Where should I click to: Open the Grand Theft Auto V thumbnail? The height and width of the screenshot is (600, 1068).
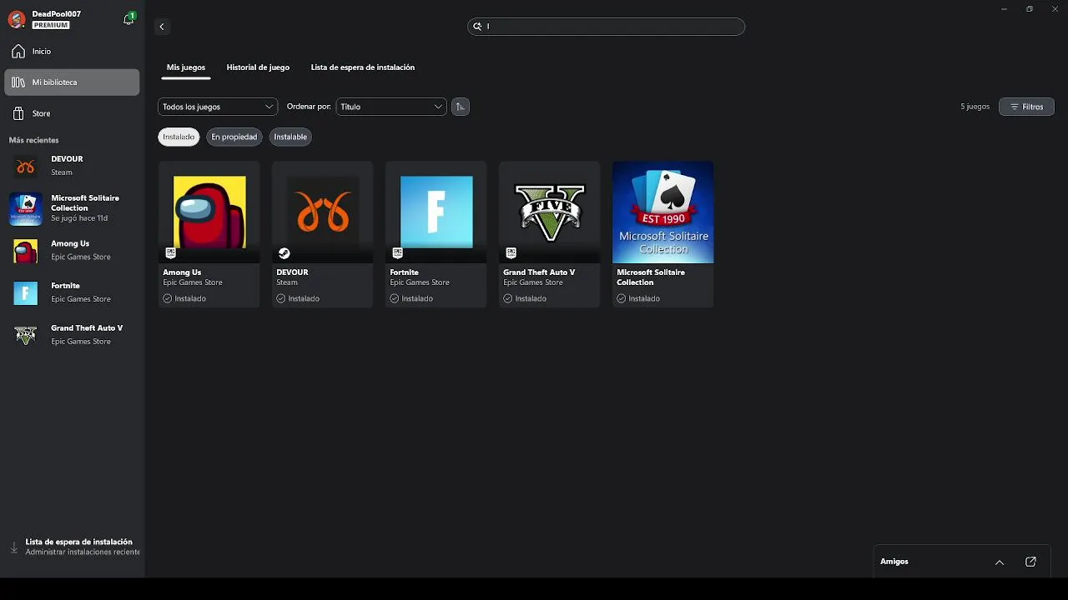(550, 212)
